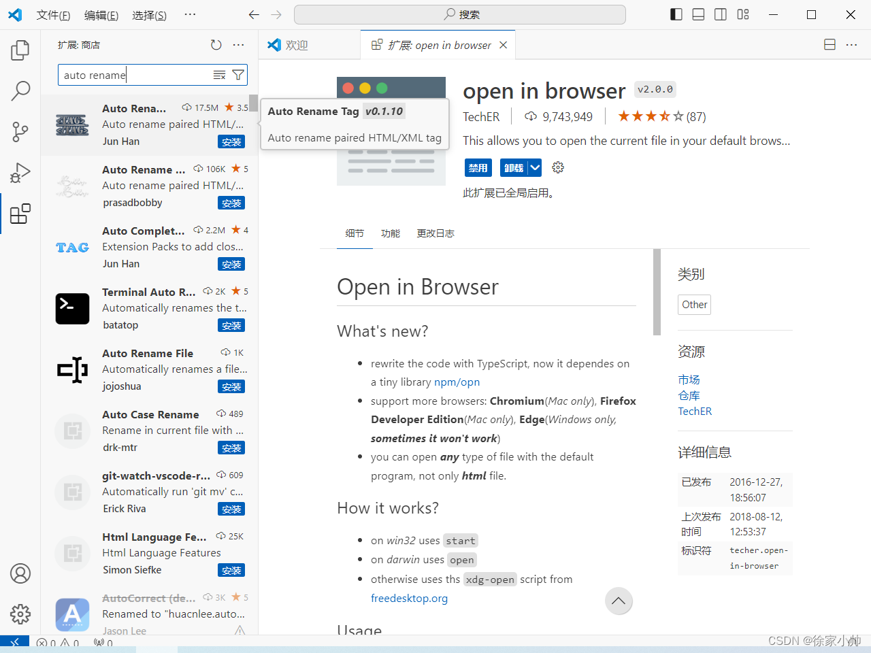Toggle bottom panel layout icon
Screen dimensions: 871x653
click(x=698, y=14)
